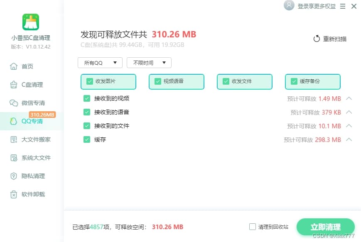Click the 立即清理 button
Viewport: 361px width, 242px height.
pos(325,227)
